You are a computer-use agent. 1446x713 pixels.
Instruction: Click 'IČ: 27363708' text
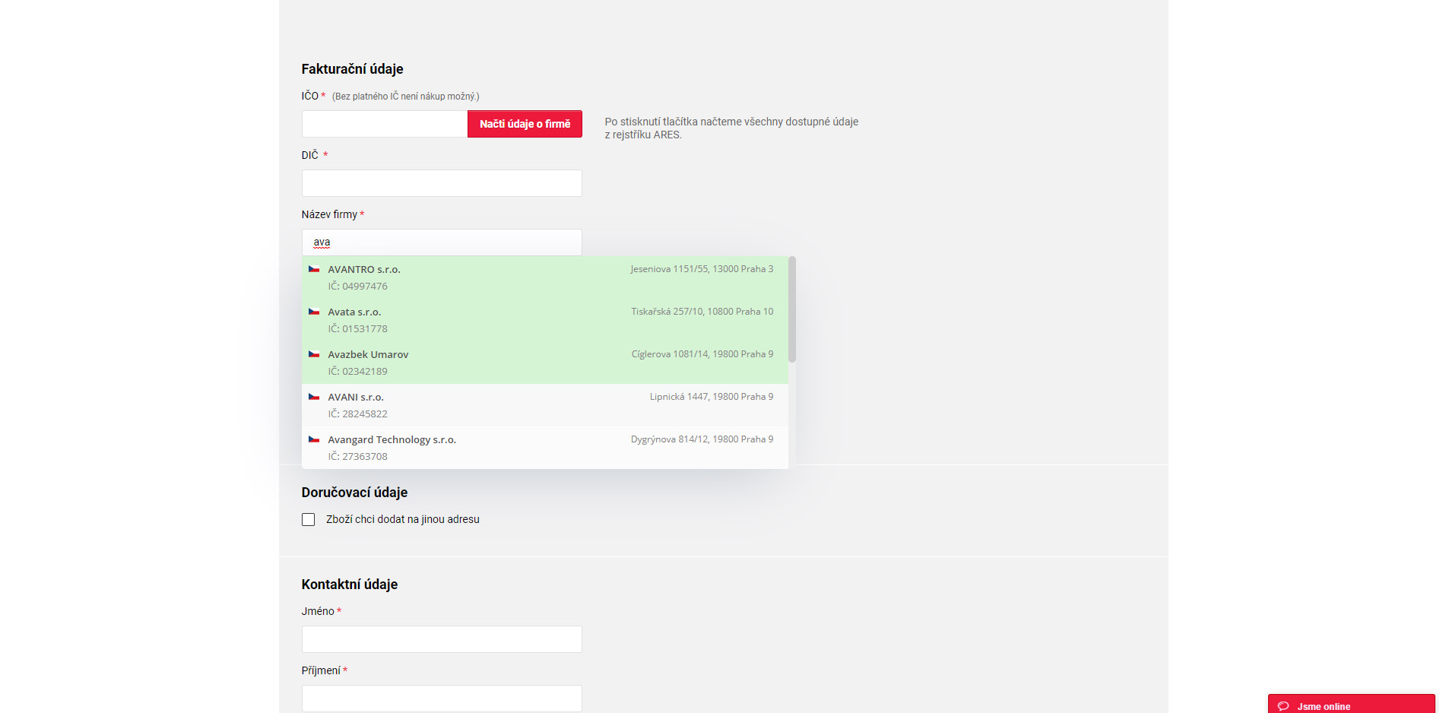point(357,457)
